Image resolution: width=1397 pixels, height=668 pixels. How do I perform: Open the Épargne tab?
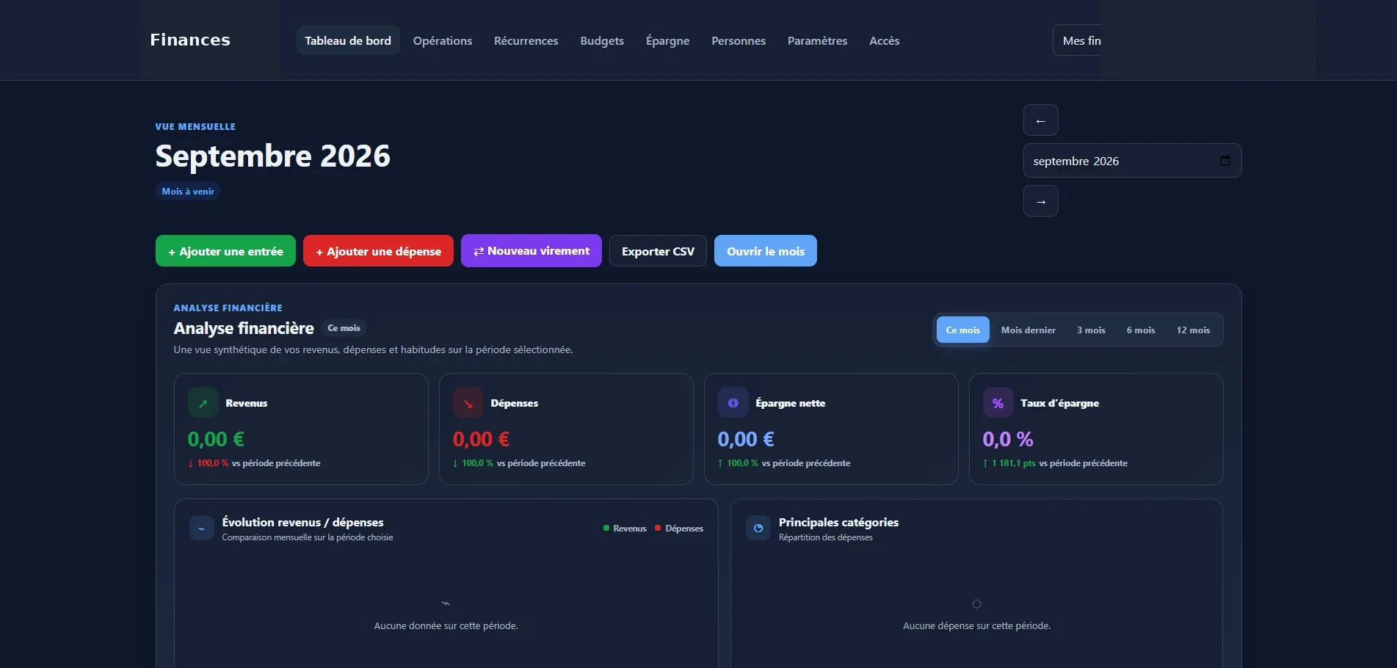(x=668, y=40)
